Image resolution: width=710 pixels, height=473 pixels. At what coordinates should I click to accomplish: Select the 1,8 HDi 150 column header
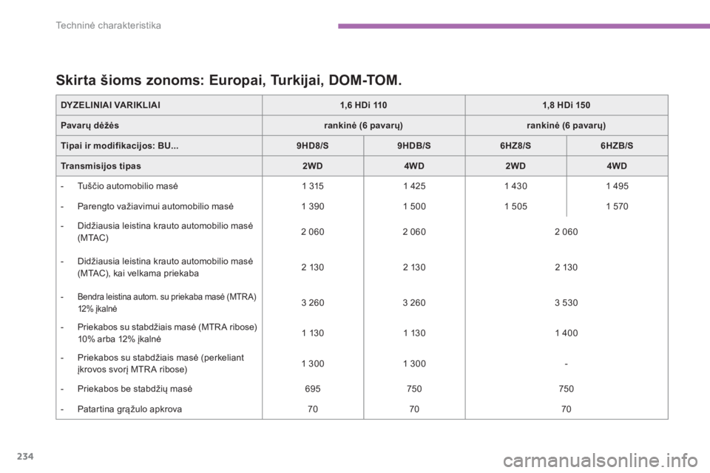pos(566,105)
